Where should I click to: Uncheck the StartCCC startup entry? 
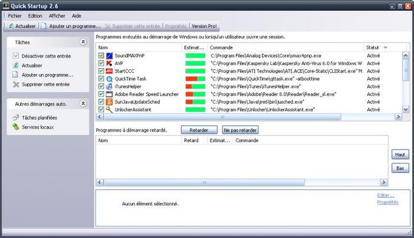(101, 71)
